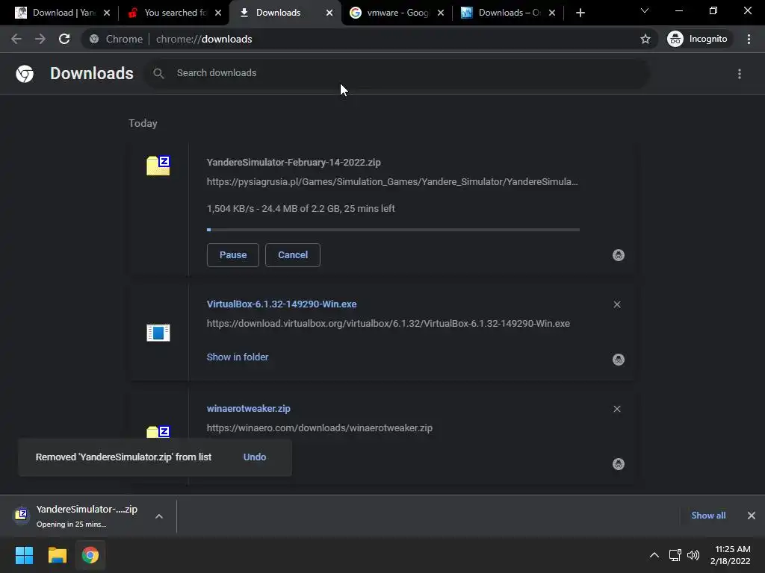Close the download shelf bar
This screenshot has height=573, width=765.
pos(752,516)
